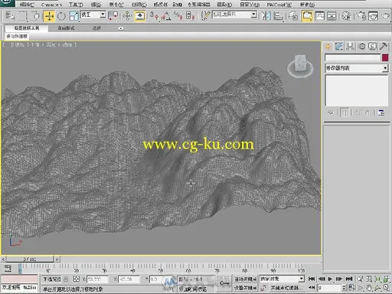Play the animation
The width and height of the screenshot is (392, 294).
point(330,279)
